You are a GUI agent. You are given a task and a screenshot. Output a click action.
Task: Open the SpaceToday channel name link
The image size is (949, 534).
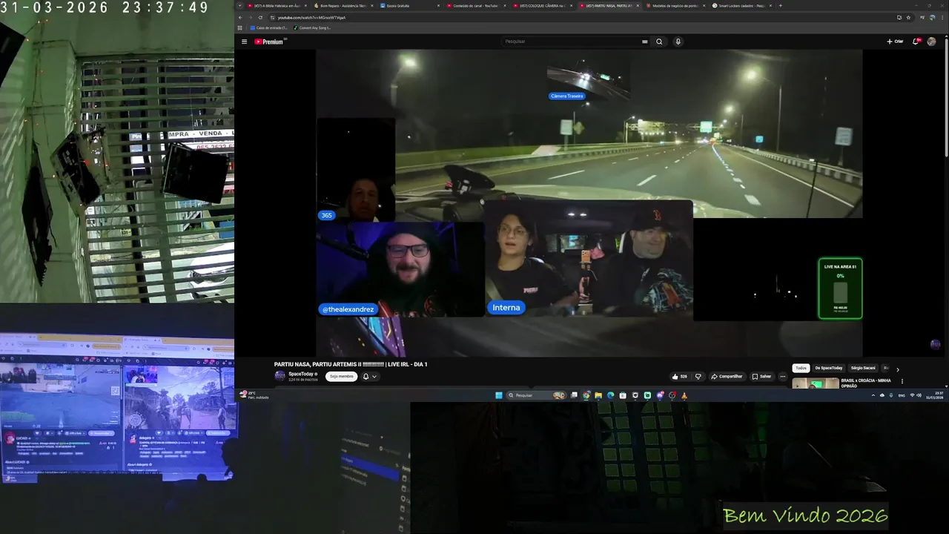tap(302, 374)
